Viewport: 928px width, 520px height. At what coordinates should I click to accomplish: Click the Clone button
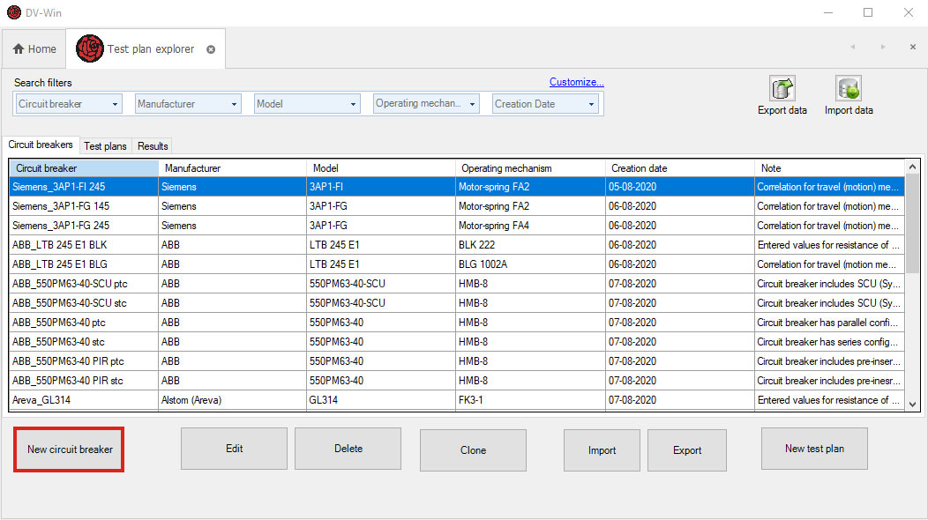[x=473, y=450]
